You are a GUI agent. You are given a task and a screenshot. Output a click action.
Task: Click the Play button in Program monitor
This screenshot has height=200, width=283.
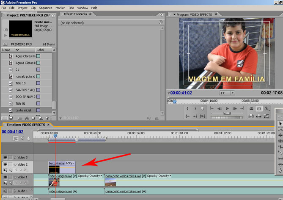(x=227, y=108)
